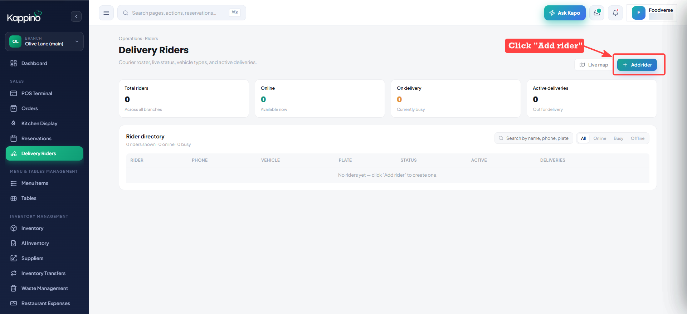Filter rider directory by Busy
Image resolution: width=687 pixels, height=314 pixels.
(618, 138)
